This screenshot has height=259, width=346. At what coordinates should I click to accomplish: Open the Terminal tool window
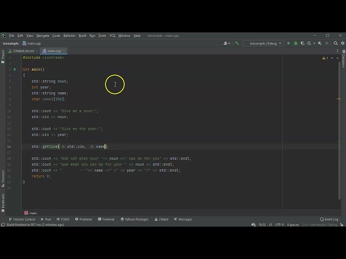pyautogui.click(x=106, y=220)
